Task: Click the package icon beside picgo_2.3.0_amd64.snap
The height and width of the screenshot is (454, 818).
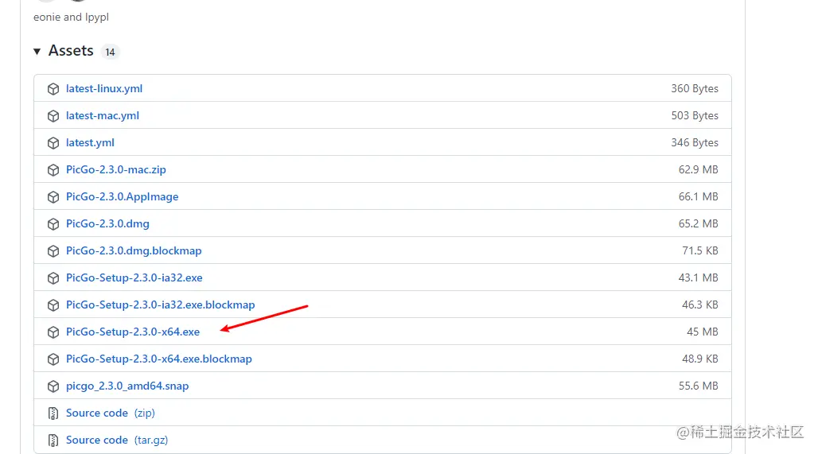Action: pyautogui.click(x=53, y=386)
